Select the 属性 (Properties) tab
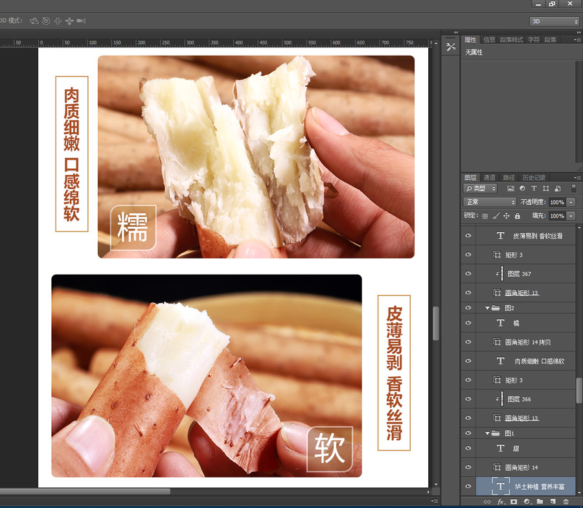This screenshot has width=583, height=508. (470, 40)
